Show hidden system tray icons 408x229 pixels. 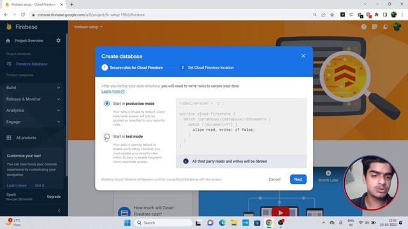point(323,223)
